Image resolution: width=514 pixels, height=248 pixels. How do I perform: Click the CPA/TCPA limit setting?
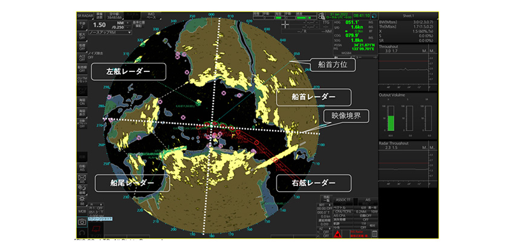click(x=356, y=212)
